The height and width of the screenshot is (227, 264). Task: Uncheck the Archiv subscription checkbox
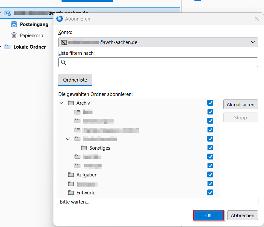point(210,103)
